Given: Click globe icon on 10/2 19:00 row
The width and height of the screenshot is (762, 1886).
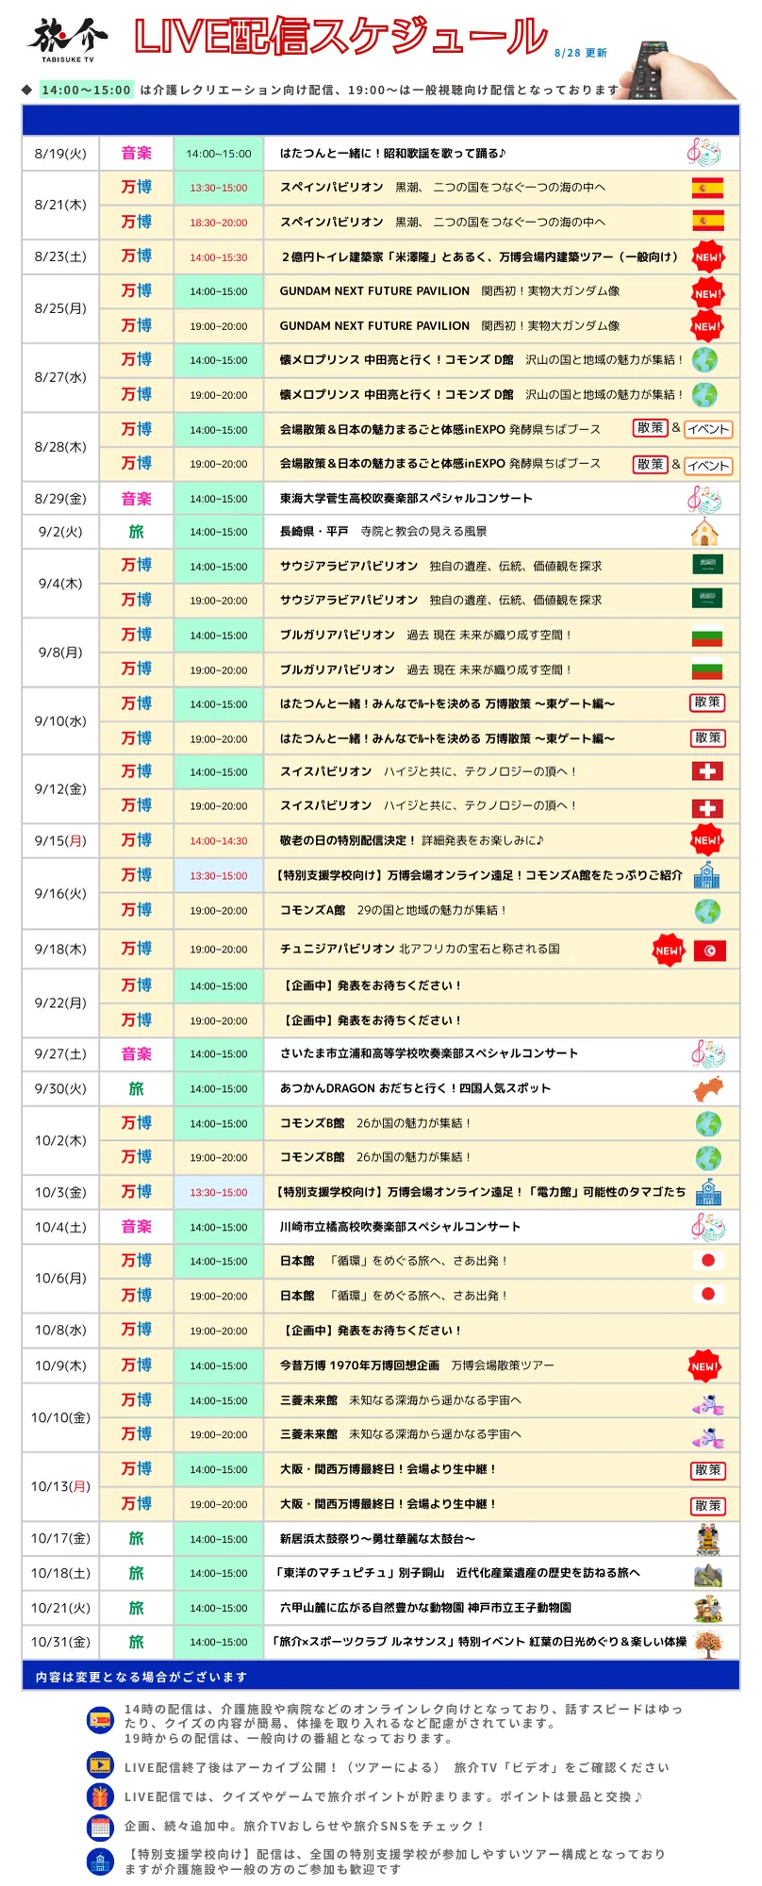Looking at the screenshot, I should (708, 1158).
